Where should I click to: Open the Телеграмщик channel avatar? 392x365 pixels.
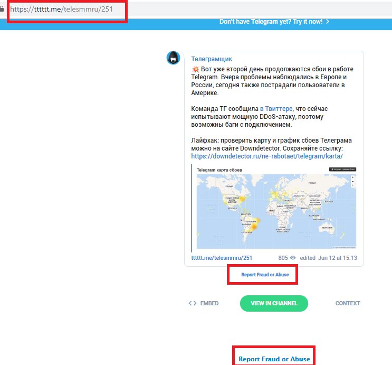pyautogui.click(x=173, y=58)
